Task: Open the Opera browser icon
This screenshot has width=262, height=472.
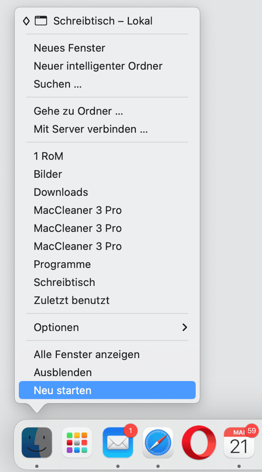Action: coord(199,442)
